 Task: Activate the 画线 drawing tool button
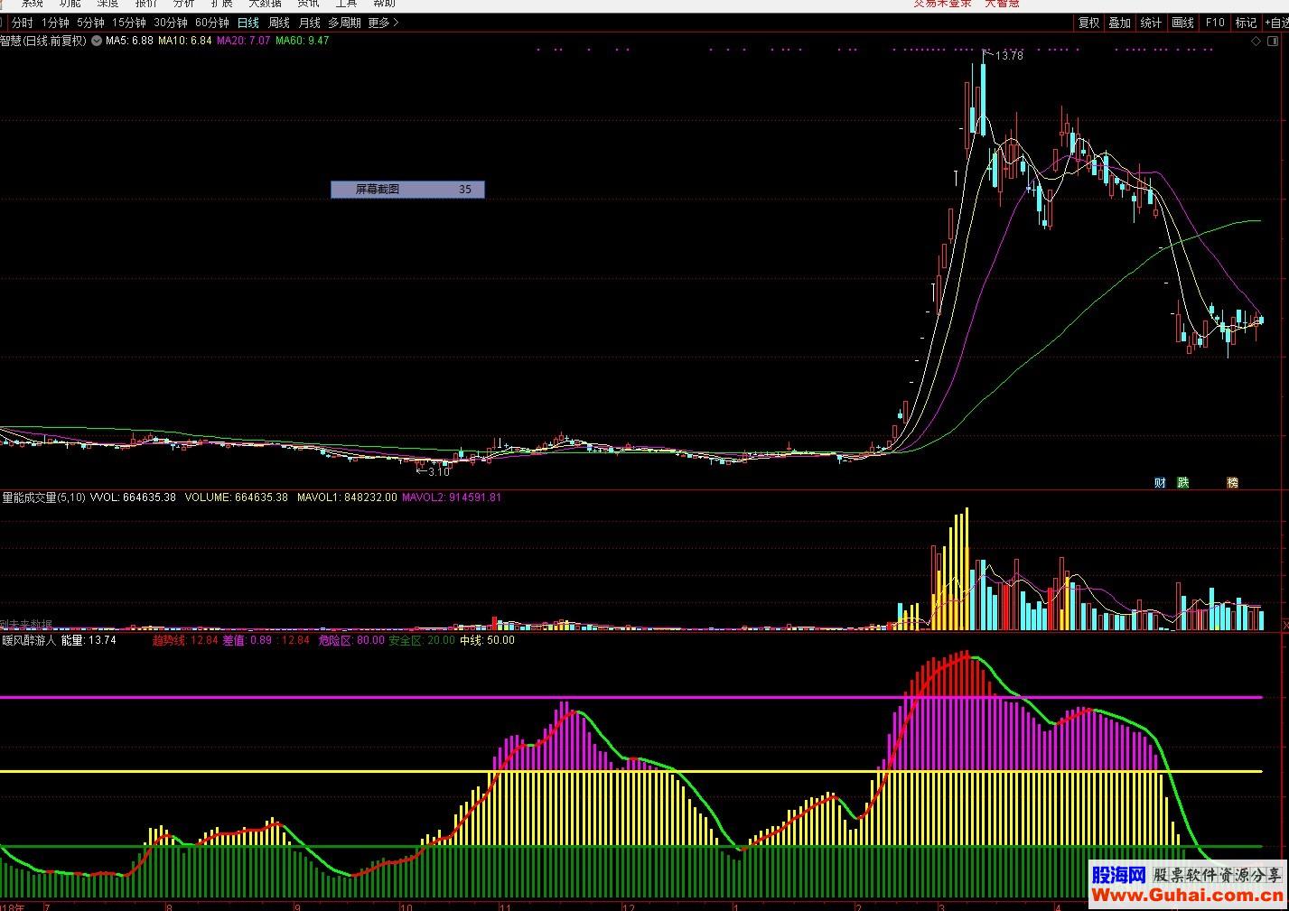(1183, 23)
